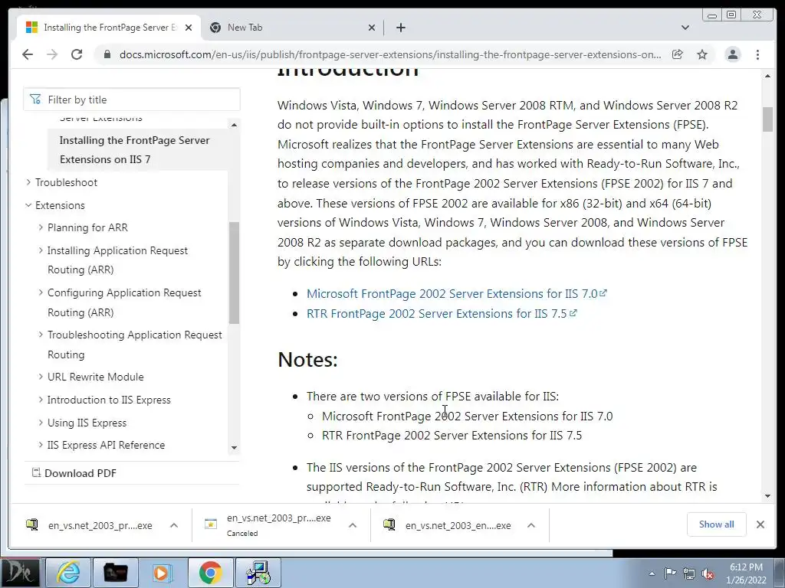785x588 pixels.
Task: Close the FrontPage Server Extensions tab
Action: tap(189, 28)
